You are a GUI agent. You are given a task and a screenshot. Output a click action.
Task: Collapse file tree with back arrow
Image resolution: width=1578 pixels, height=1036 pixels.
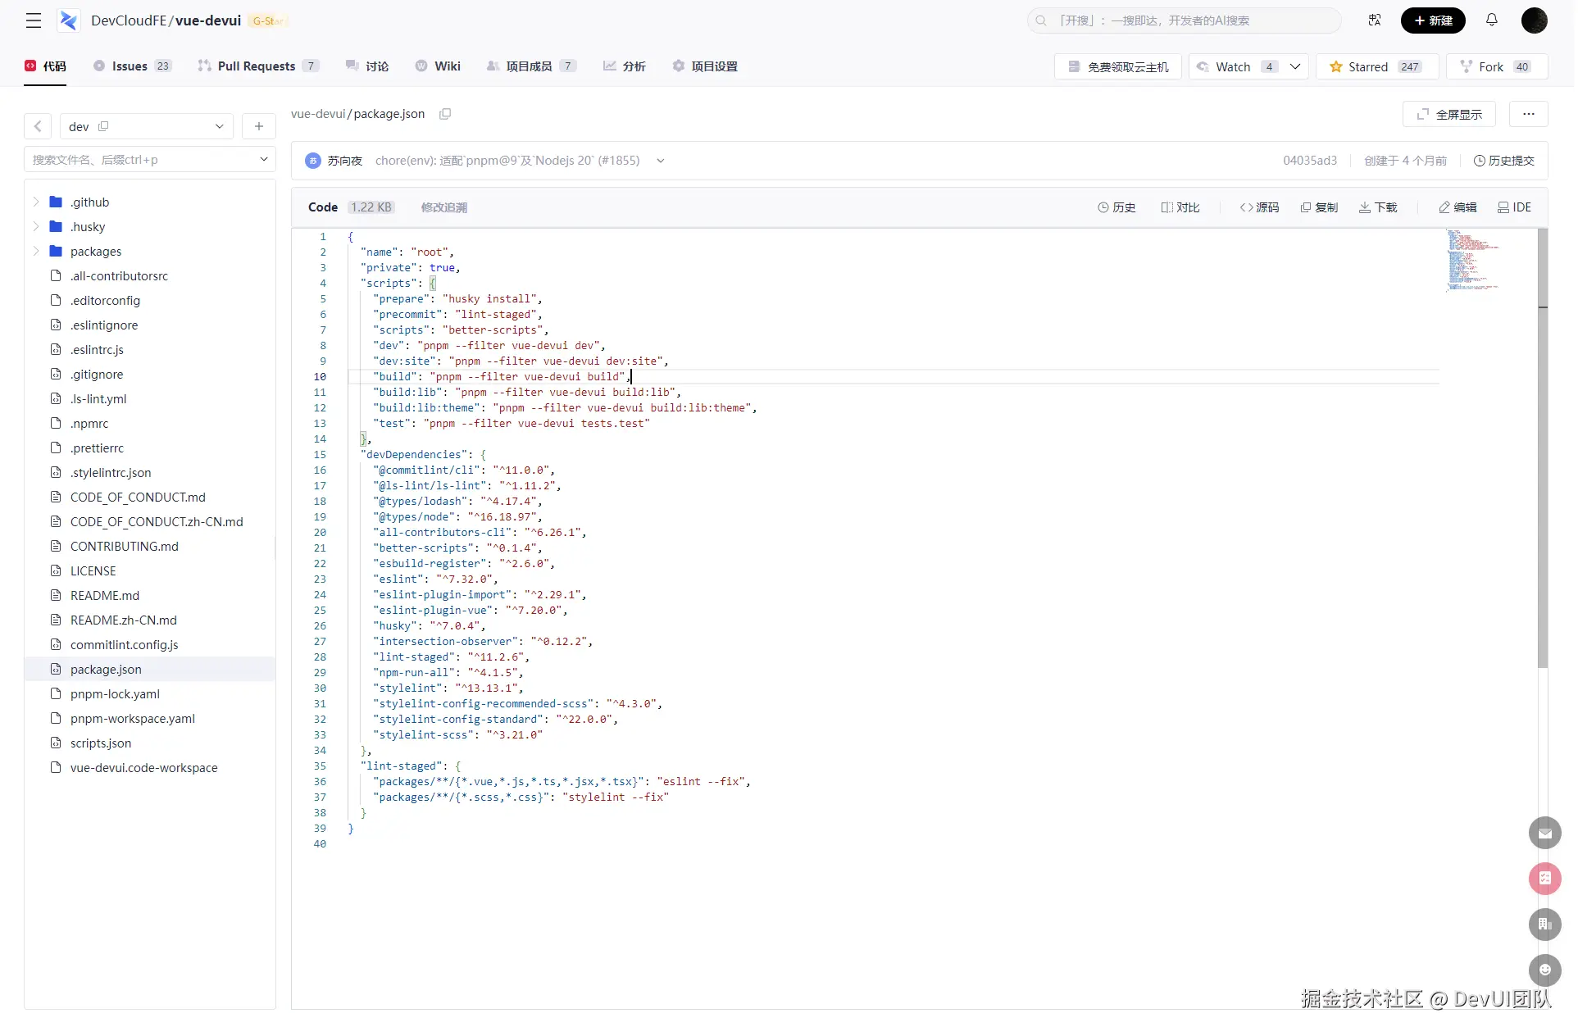[38, 126]
